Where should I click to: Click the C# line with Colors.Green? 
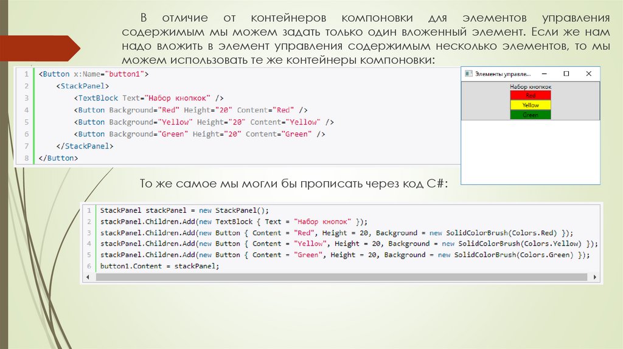(x=345, y=255)
